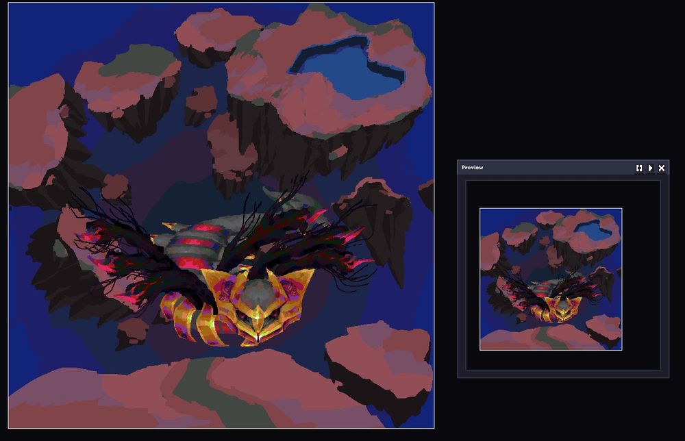Click the main canvas artwork
The width and height of the screenshot is (685, 441).
coord(221,215)
